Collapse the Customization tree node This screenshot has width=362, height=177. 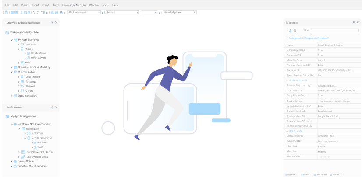point(11,72)
